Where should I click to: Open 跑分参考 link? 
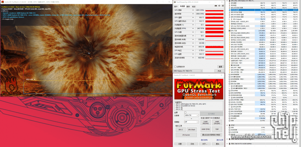[x=204, y=140]
